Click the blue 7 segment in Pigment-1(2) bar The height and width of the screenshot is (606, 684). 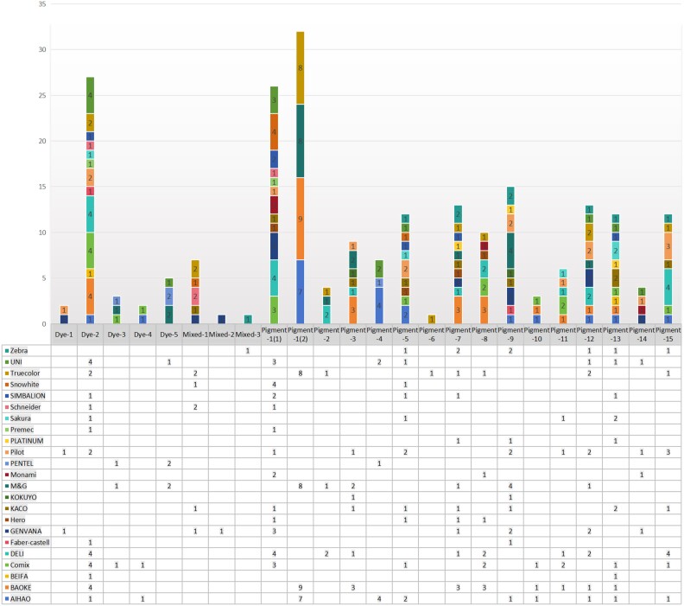(301, 292)
